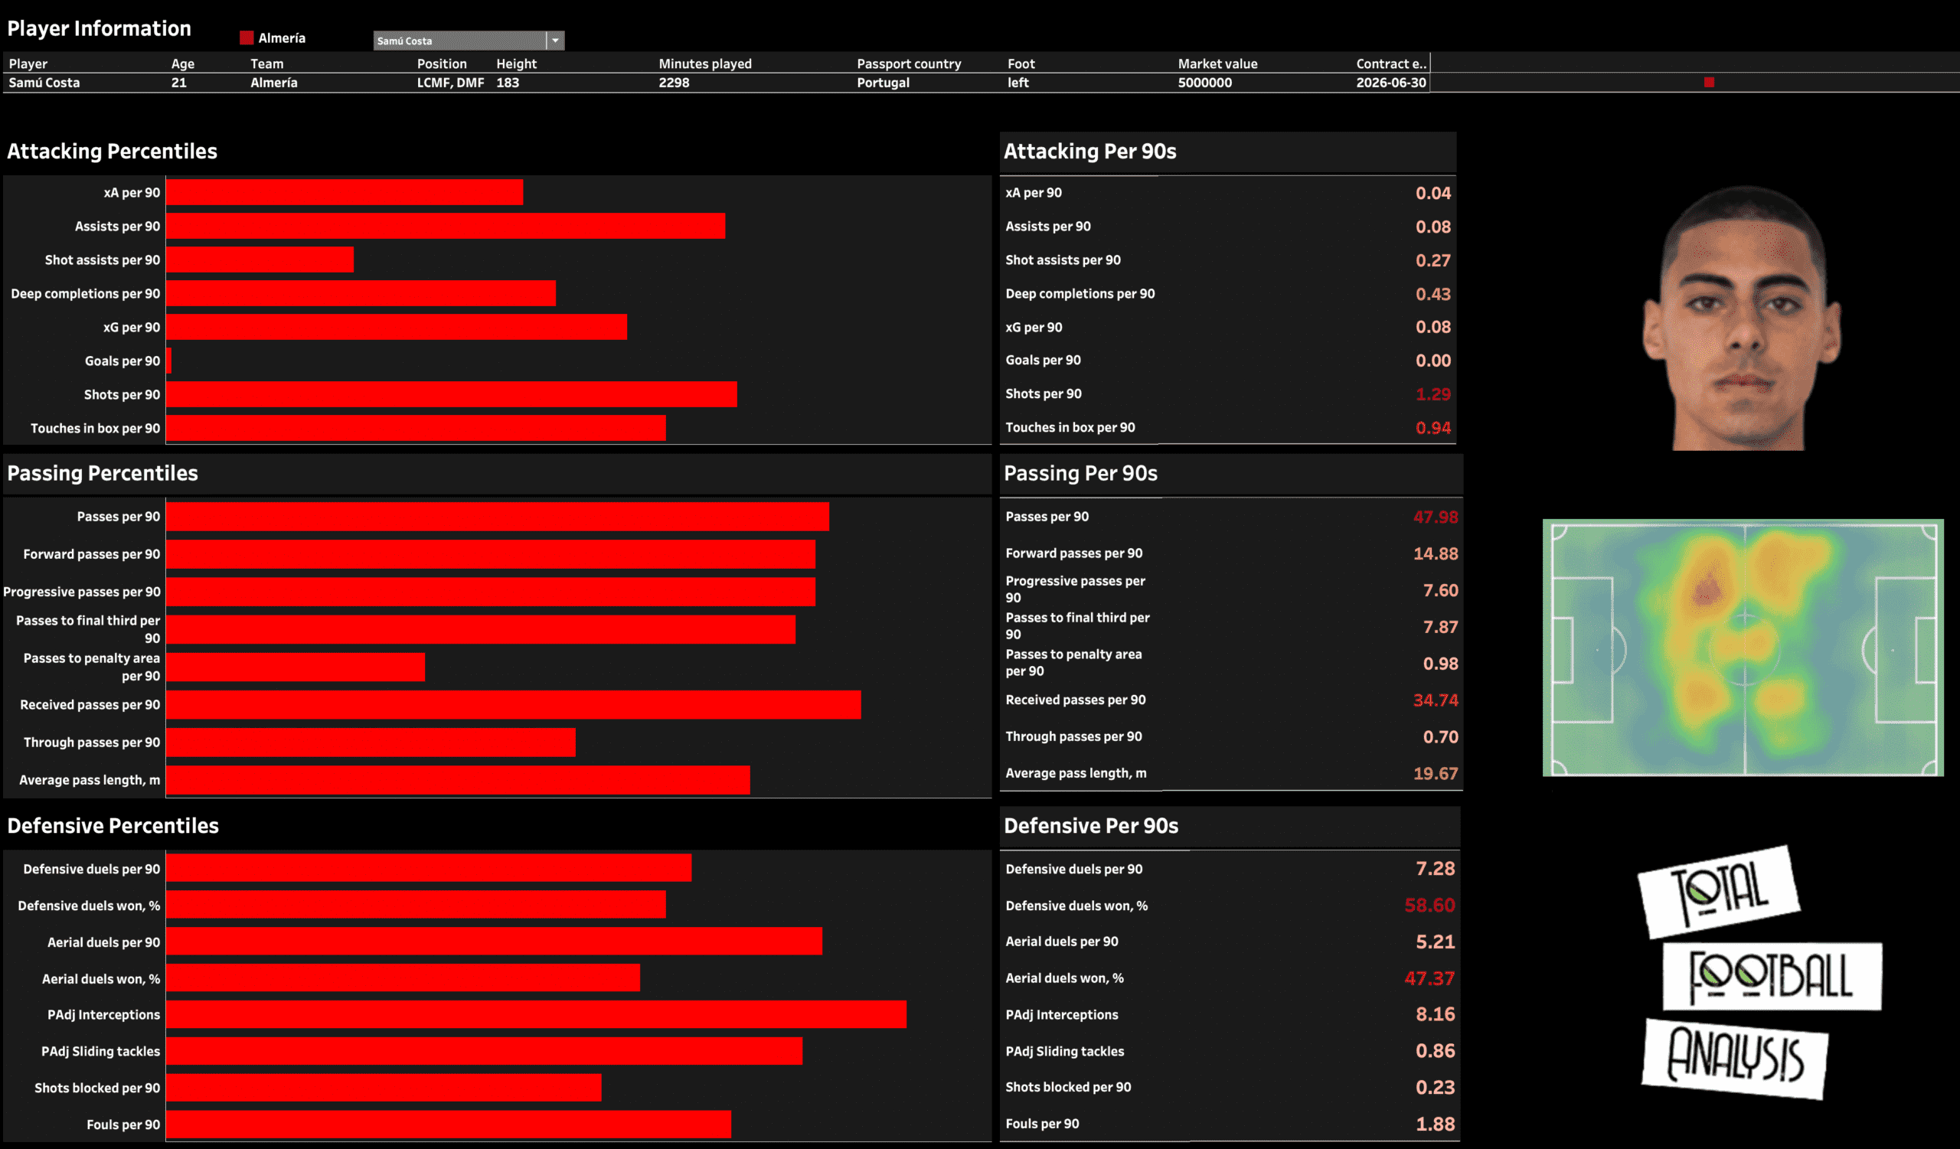Open the Samú Costa player dropdown arrow
This screenshot has height=1149, width=1960.
pos(554,41)
